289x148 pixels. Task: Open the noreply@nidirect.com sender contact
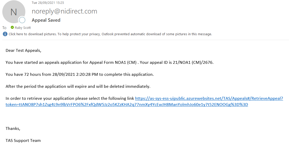point(64,11)
